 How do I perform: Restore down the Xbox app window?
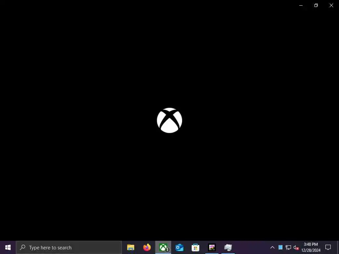click(x=316, y=5)
